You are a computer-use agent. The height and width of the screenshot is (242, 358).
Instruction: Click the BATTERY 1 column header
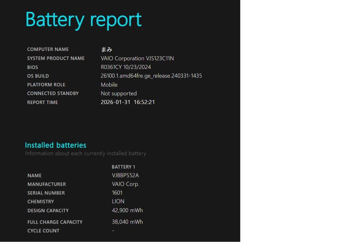coord(123,167)
